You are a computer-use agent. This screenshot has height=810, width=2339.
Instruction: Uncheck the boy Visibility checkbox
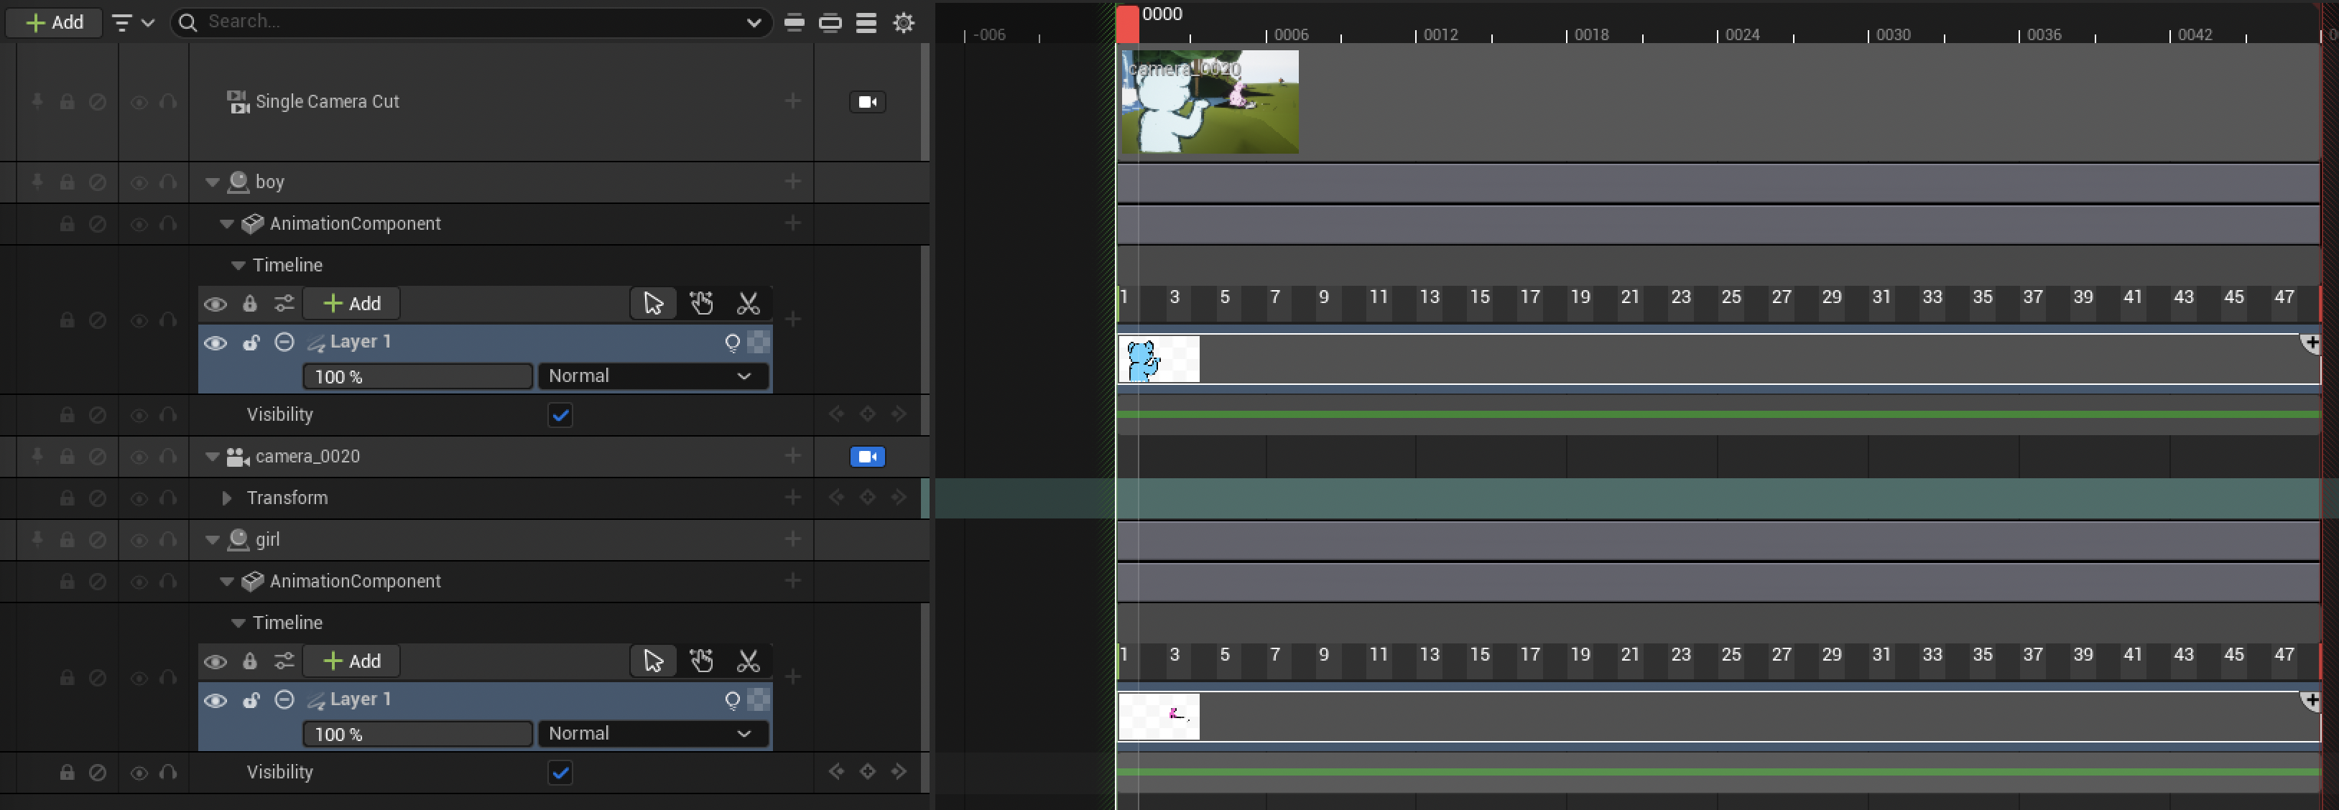560,416
